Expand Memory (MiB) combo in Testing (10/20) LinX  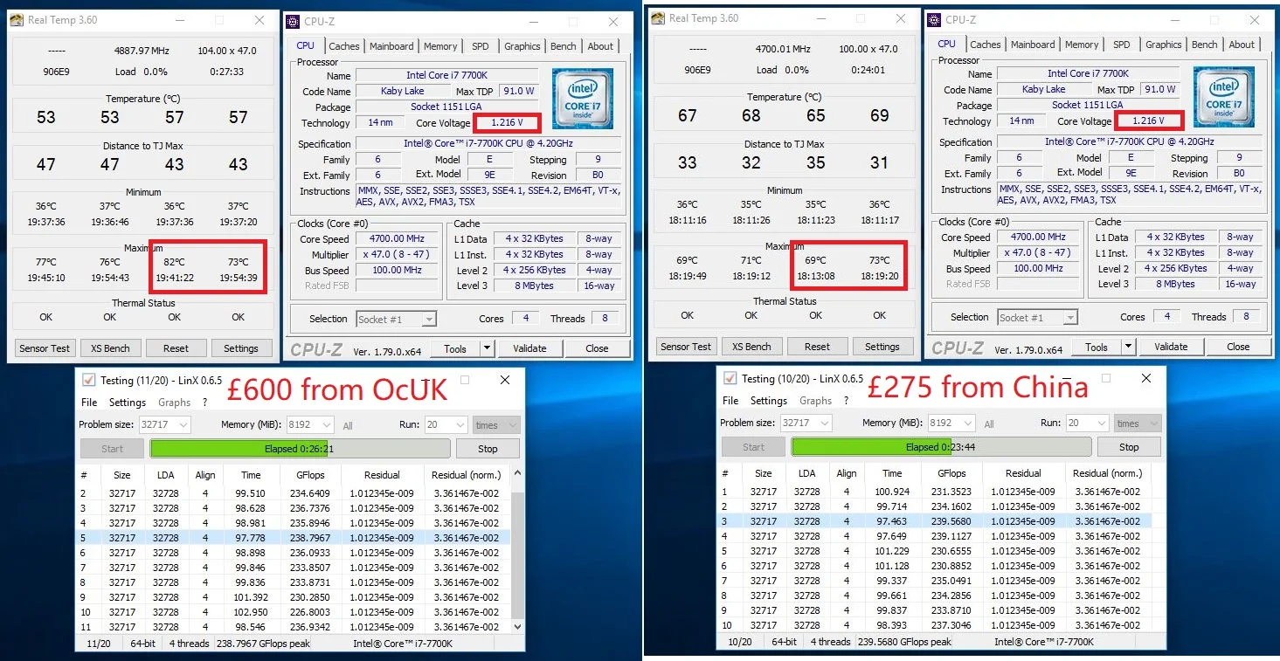pyautogui.click(x=970, y=423)
